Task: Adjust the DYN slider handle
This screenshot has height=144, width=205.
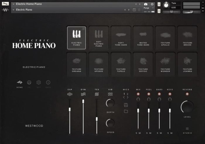Action: coord(83,101)
